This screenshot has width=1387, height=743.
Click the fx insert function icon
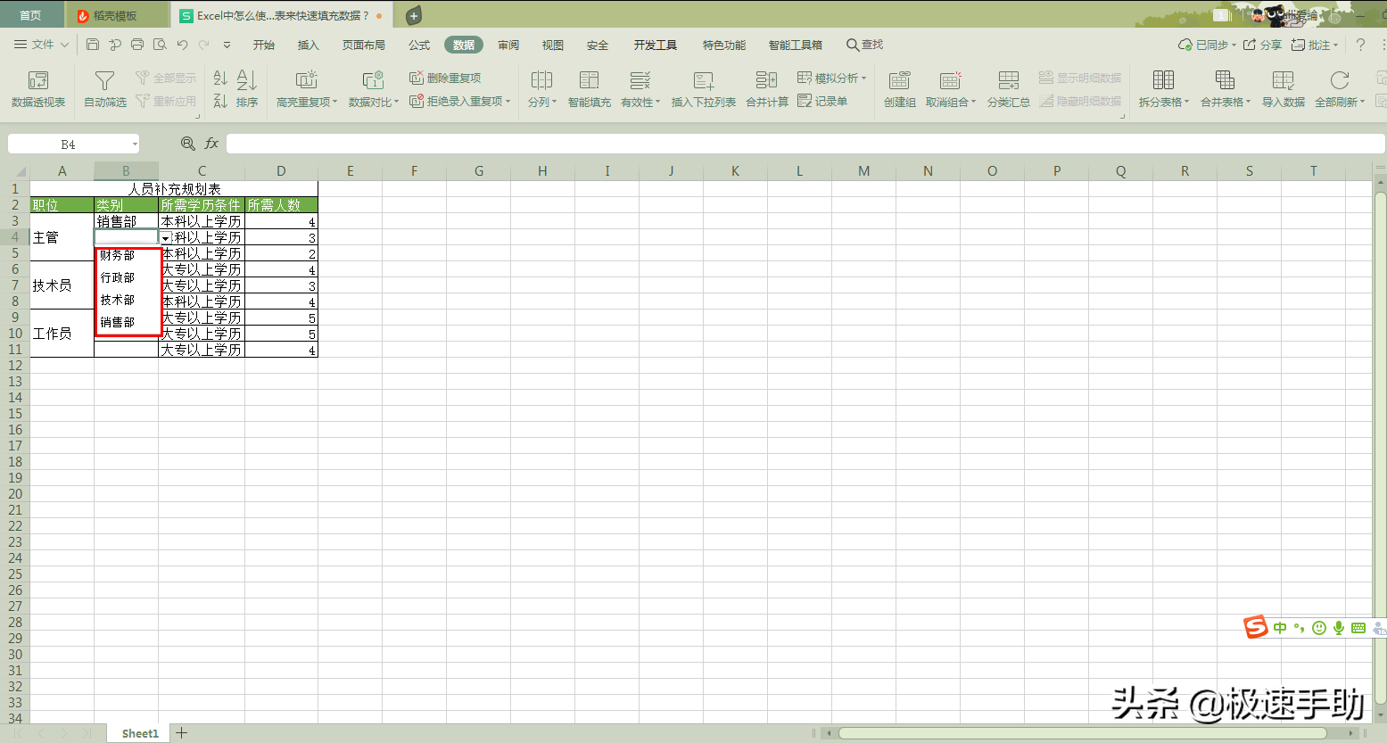click(x=211, y=144)
